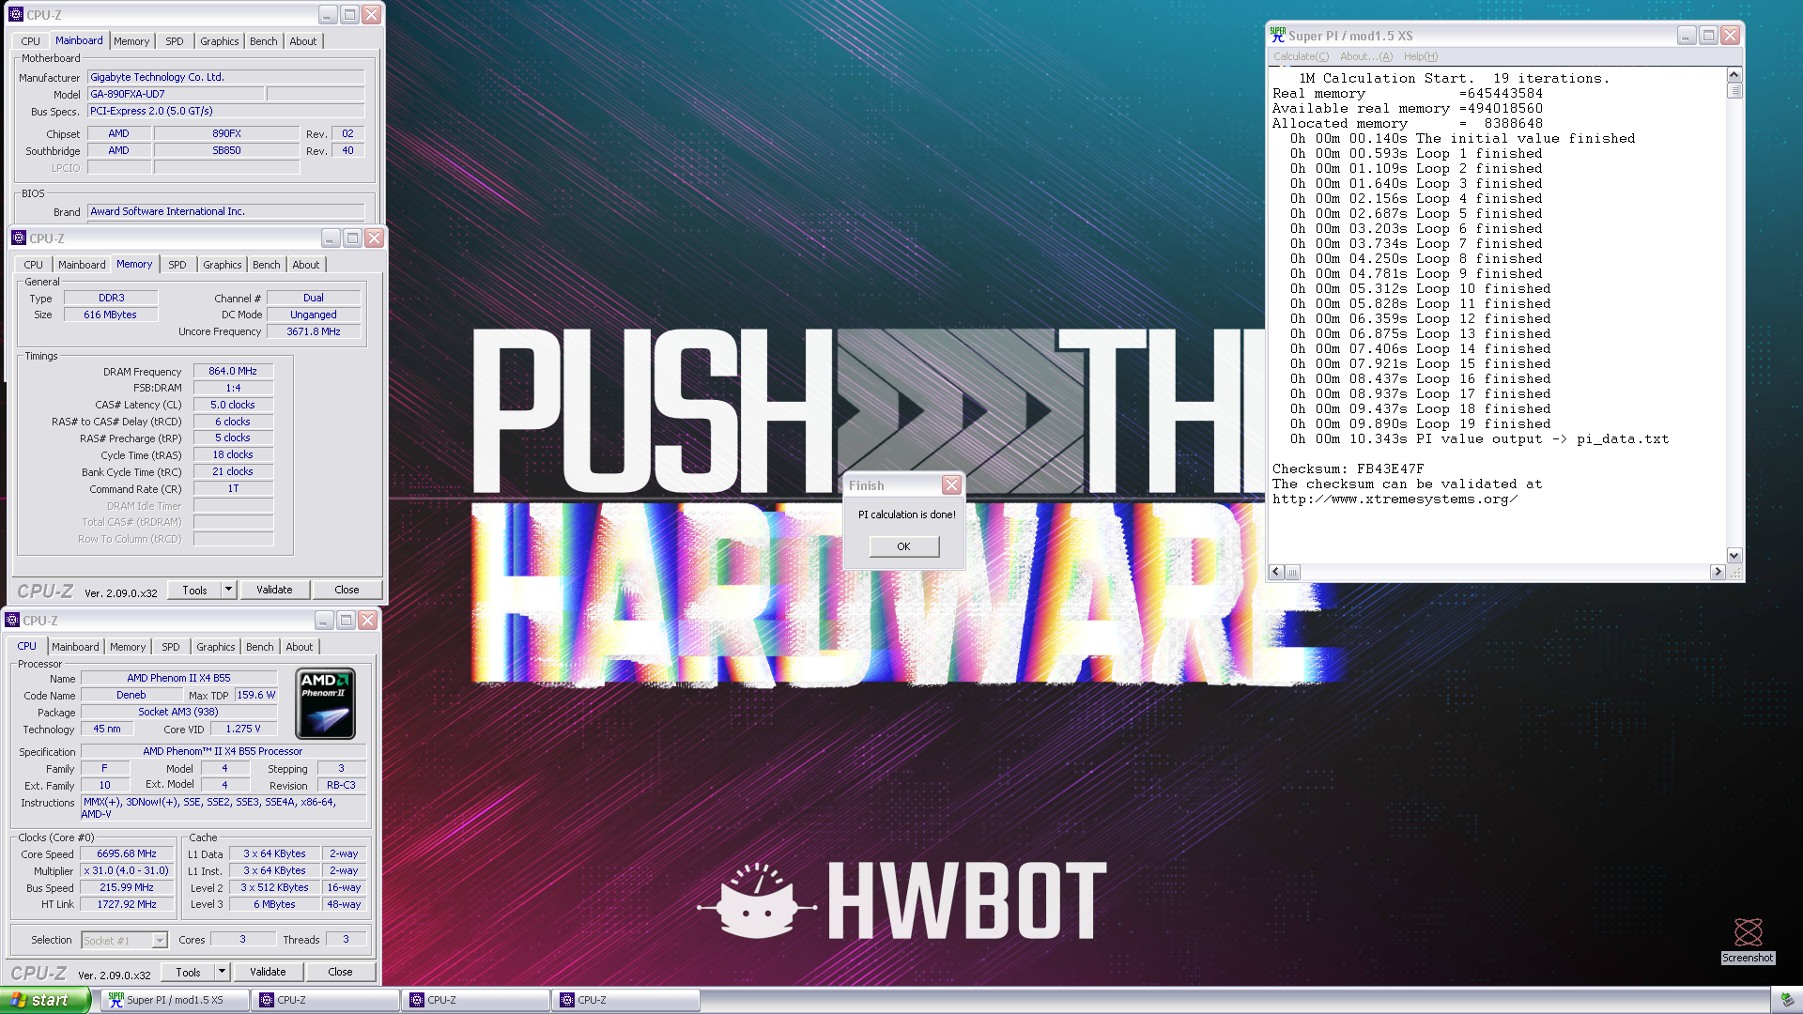Open About tab in Memory CPU-Z window

(306, 265)
